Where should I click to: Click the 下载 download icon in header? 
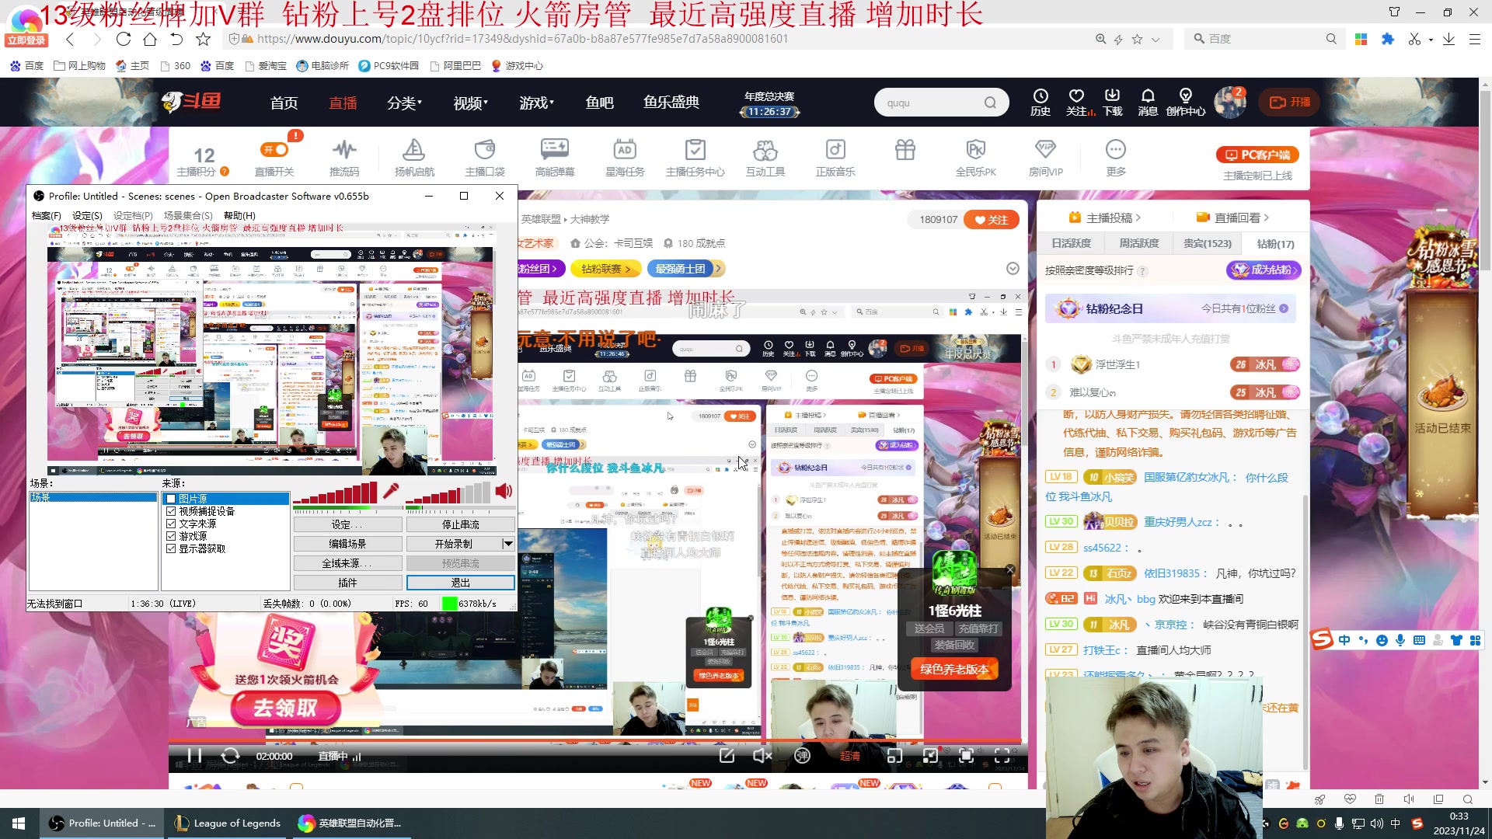pos(1113,102)
